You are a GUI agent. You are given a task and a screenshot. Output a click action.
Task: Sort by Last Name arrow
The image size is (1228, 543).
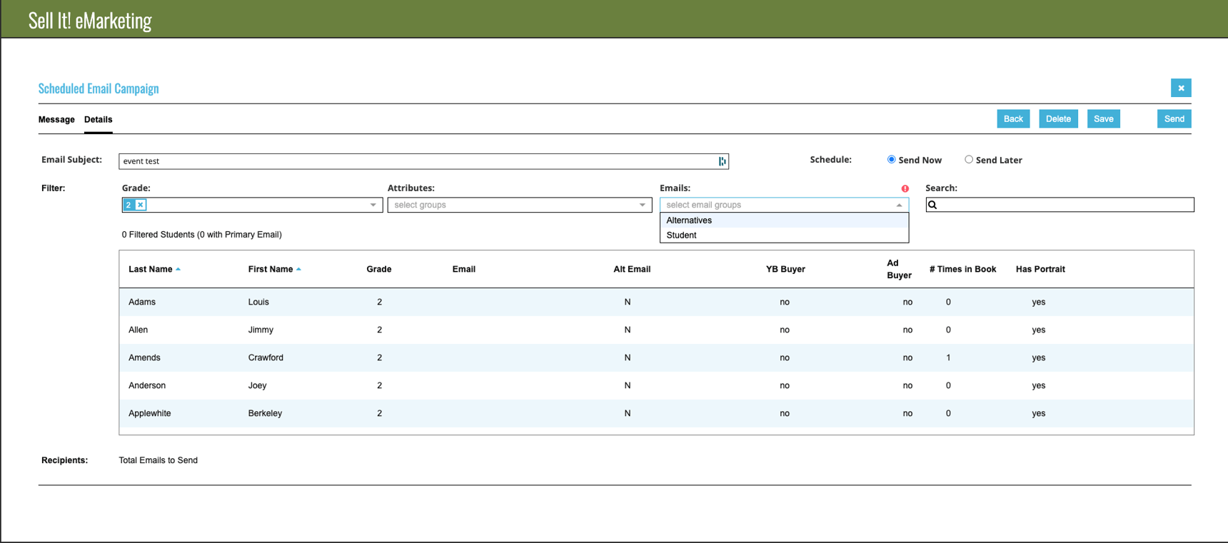pos(178,269)
